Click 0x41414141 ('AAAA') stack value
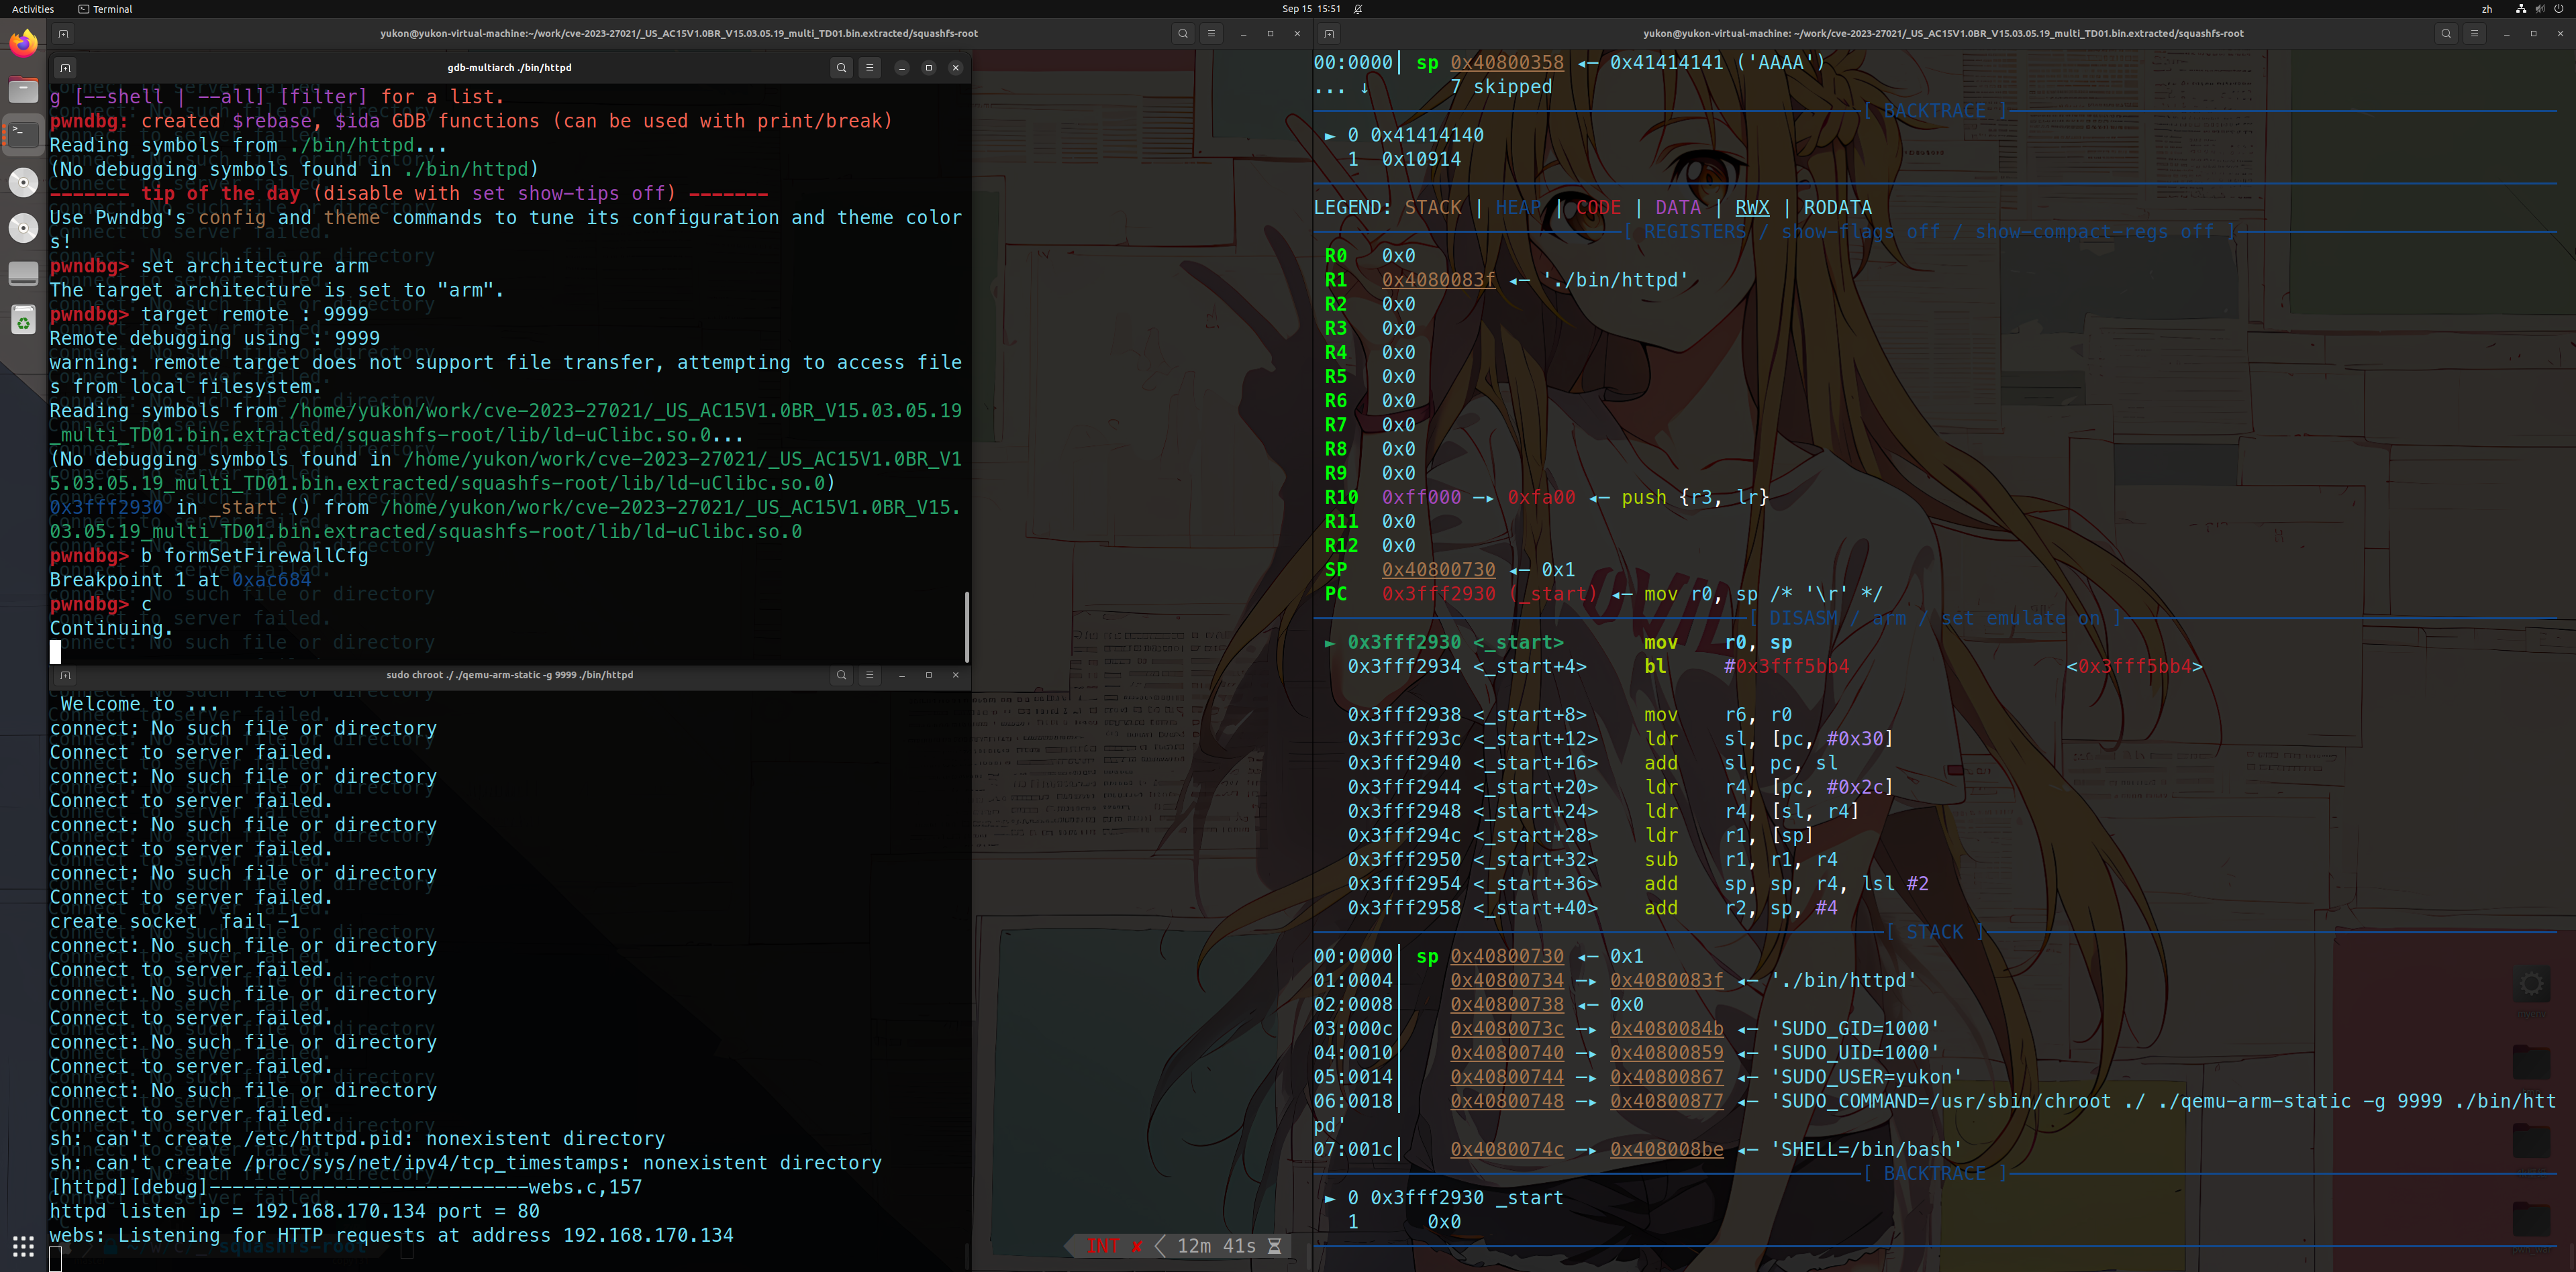The height and width of the screenshot is (1272, 2576). [x=1717, y=62]
